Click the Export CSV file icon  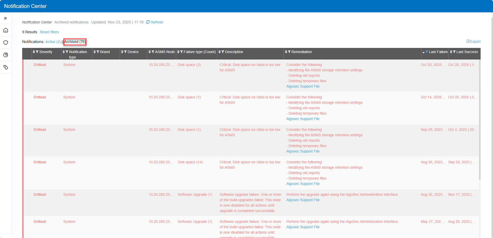(x=468, y=41)
